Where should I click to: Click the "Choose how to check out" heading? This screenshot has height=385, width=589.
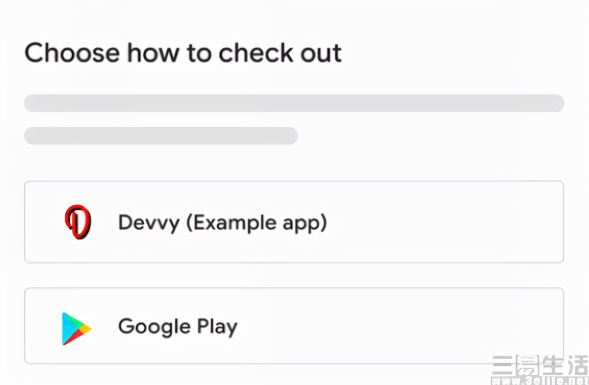click(x=183, y=53)
